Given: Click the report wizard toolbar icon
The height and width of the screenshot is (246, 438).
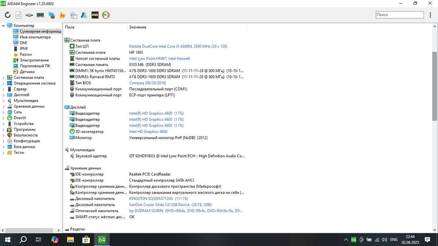Looking at the screenshot, I should pyautogui.click(x=74, y=15).
